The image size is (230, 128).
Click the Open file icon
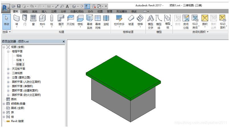13,6
